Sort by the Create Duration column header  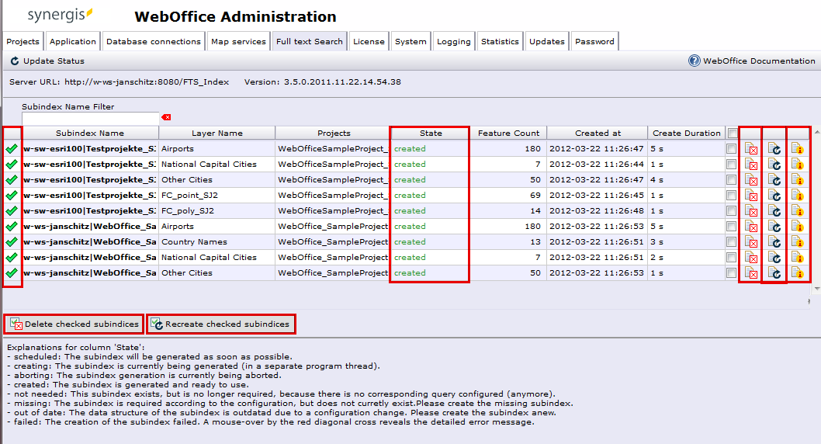pos(687,133)
